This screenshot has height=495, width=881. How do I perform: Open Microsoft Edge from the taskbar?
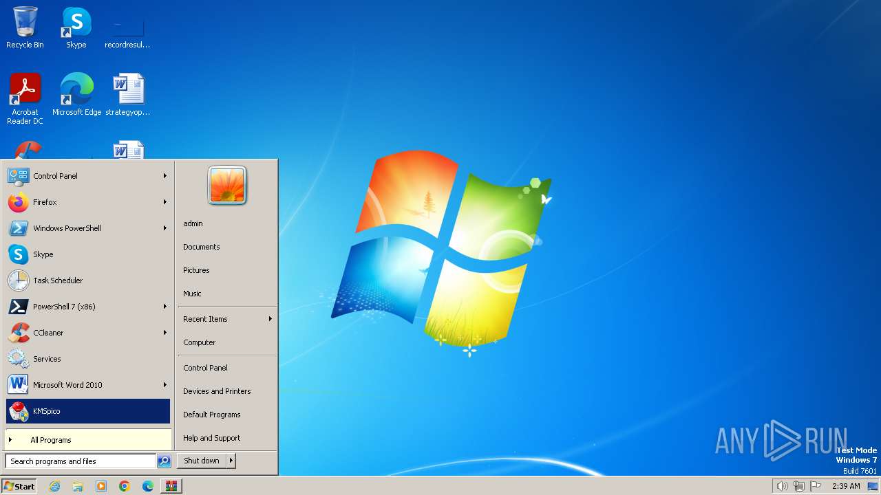(148, 486)
